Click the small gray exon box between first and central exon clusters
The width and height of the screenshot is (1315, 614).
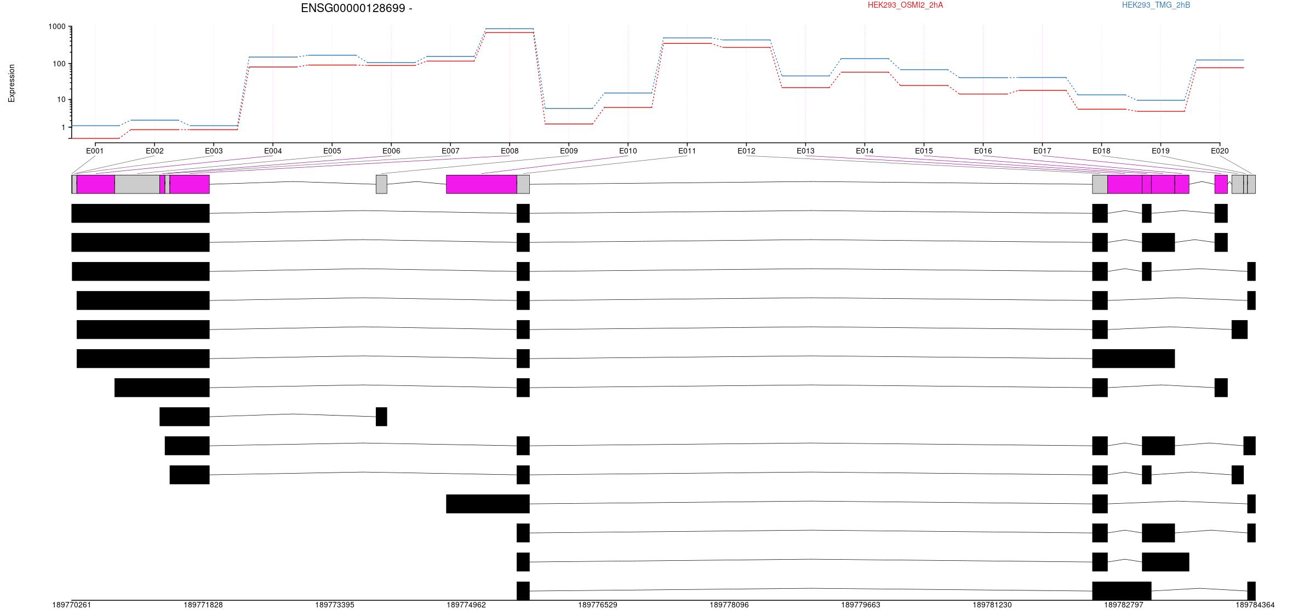[x=381, y=184]
